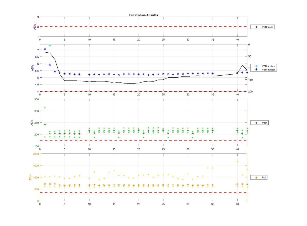
Task: Click the blue asterisk in VBD apogee legend
Action: point(256,69)
